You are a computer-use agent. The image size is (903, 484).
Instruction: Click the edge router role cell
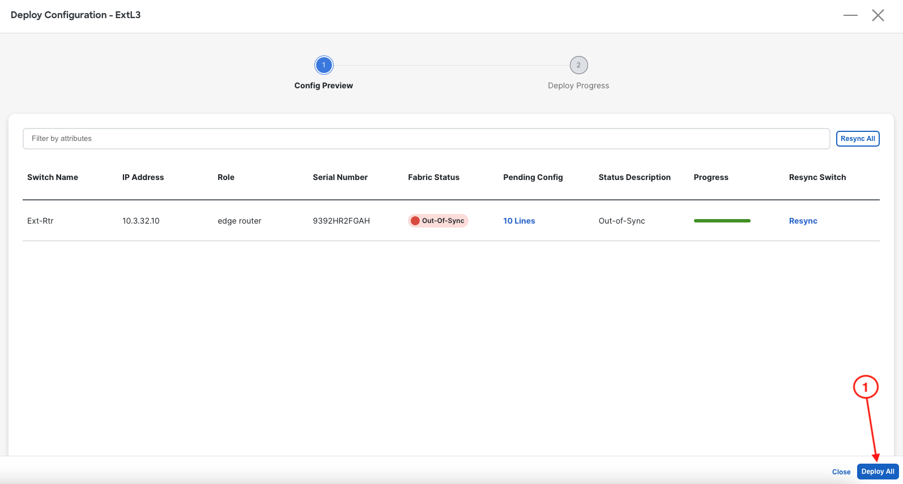pyautogui.click(x=240, y=221)
